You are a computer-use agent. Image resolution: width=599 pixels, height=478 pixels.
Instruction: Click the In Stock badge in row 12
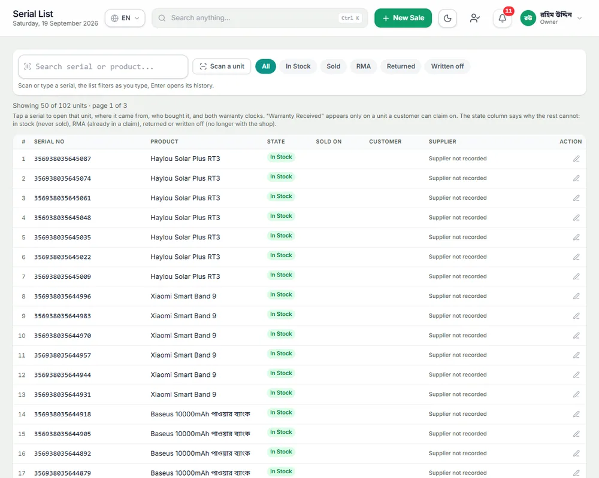coord(281,373)
